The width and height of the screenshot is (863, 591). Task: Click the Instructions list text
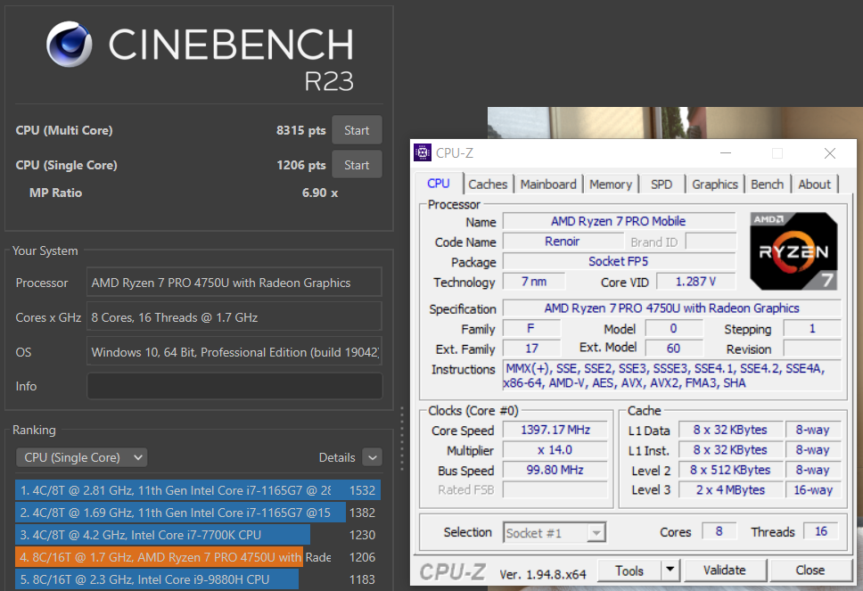(672, 375)
